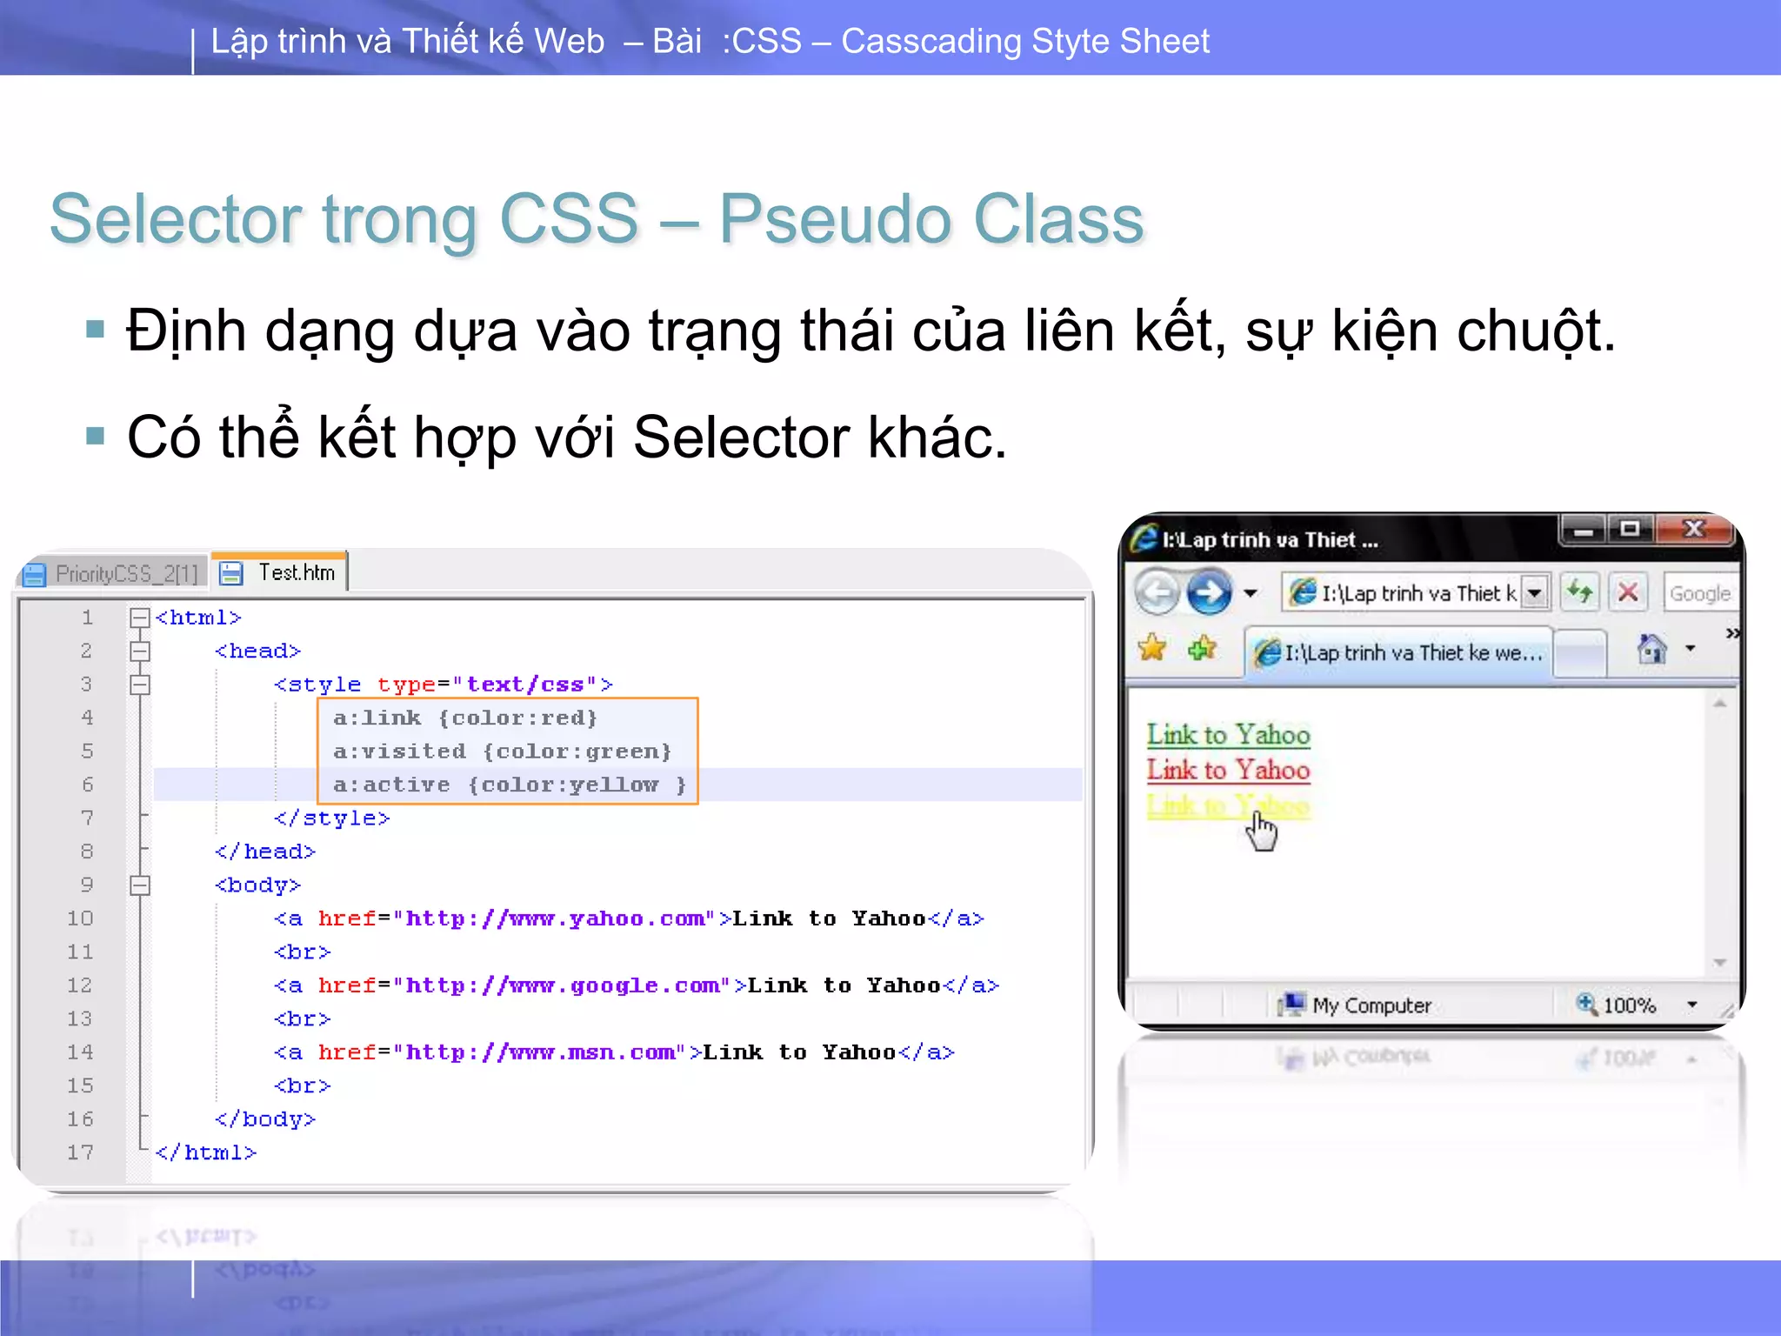
Task: Expand the toolbar overflow chevron
Action: [x=1732, y=633]
